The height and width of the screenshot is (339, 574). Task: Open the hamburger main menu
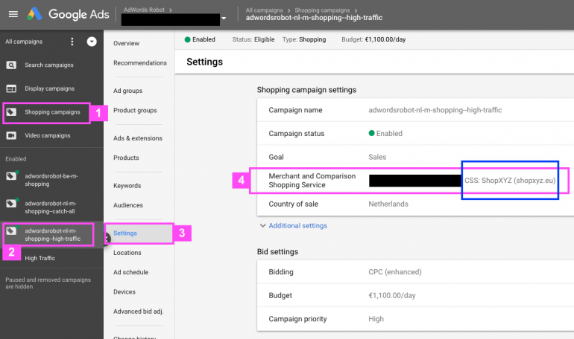coord(13,14)
